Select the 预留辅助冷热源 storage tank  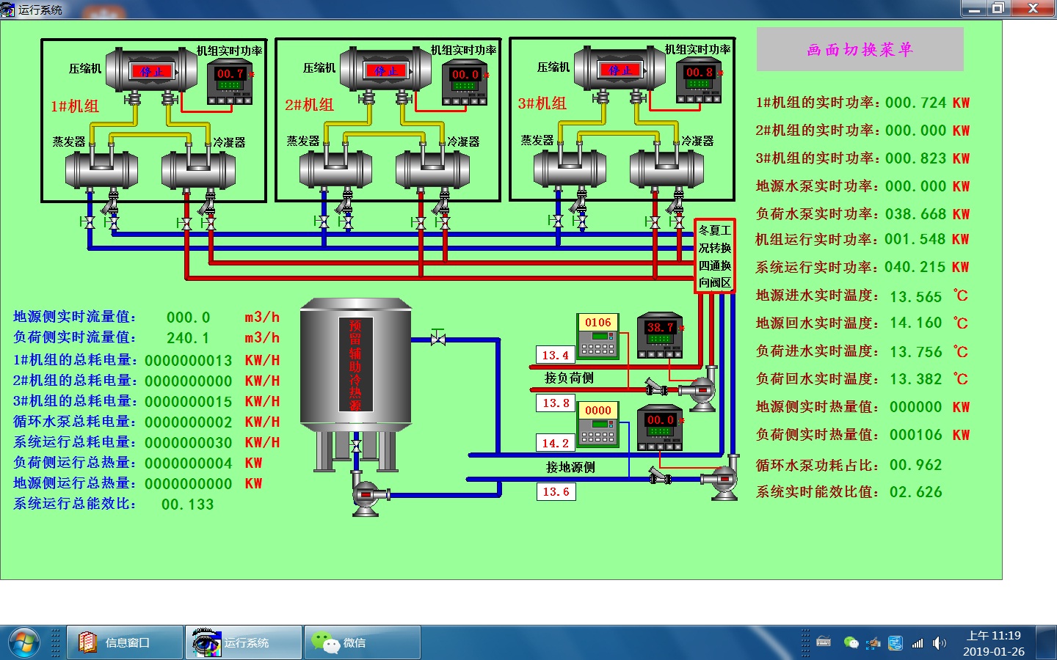[x=356, y=367]
